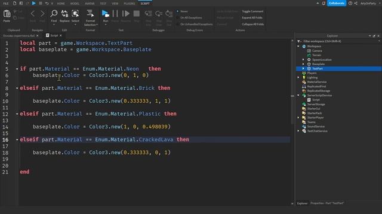Click the quick access Stop square

tap(41, 4)
